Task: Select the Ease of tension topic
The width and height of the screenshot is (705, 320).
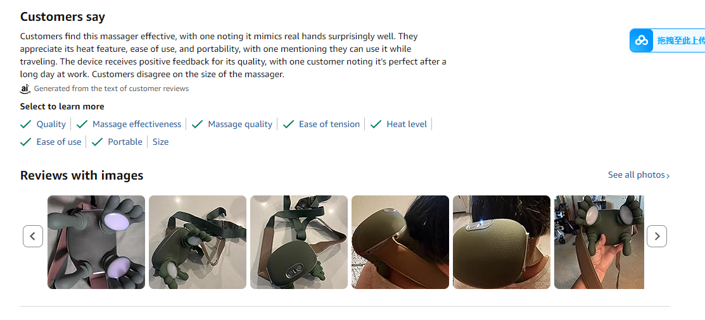Action: [x=329, y=125]
